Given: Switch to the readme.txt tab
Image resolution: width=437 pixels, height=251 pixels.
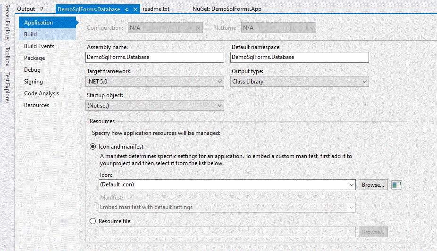Looking at the screenshot, I should coord(156,9).
